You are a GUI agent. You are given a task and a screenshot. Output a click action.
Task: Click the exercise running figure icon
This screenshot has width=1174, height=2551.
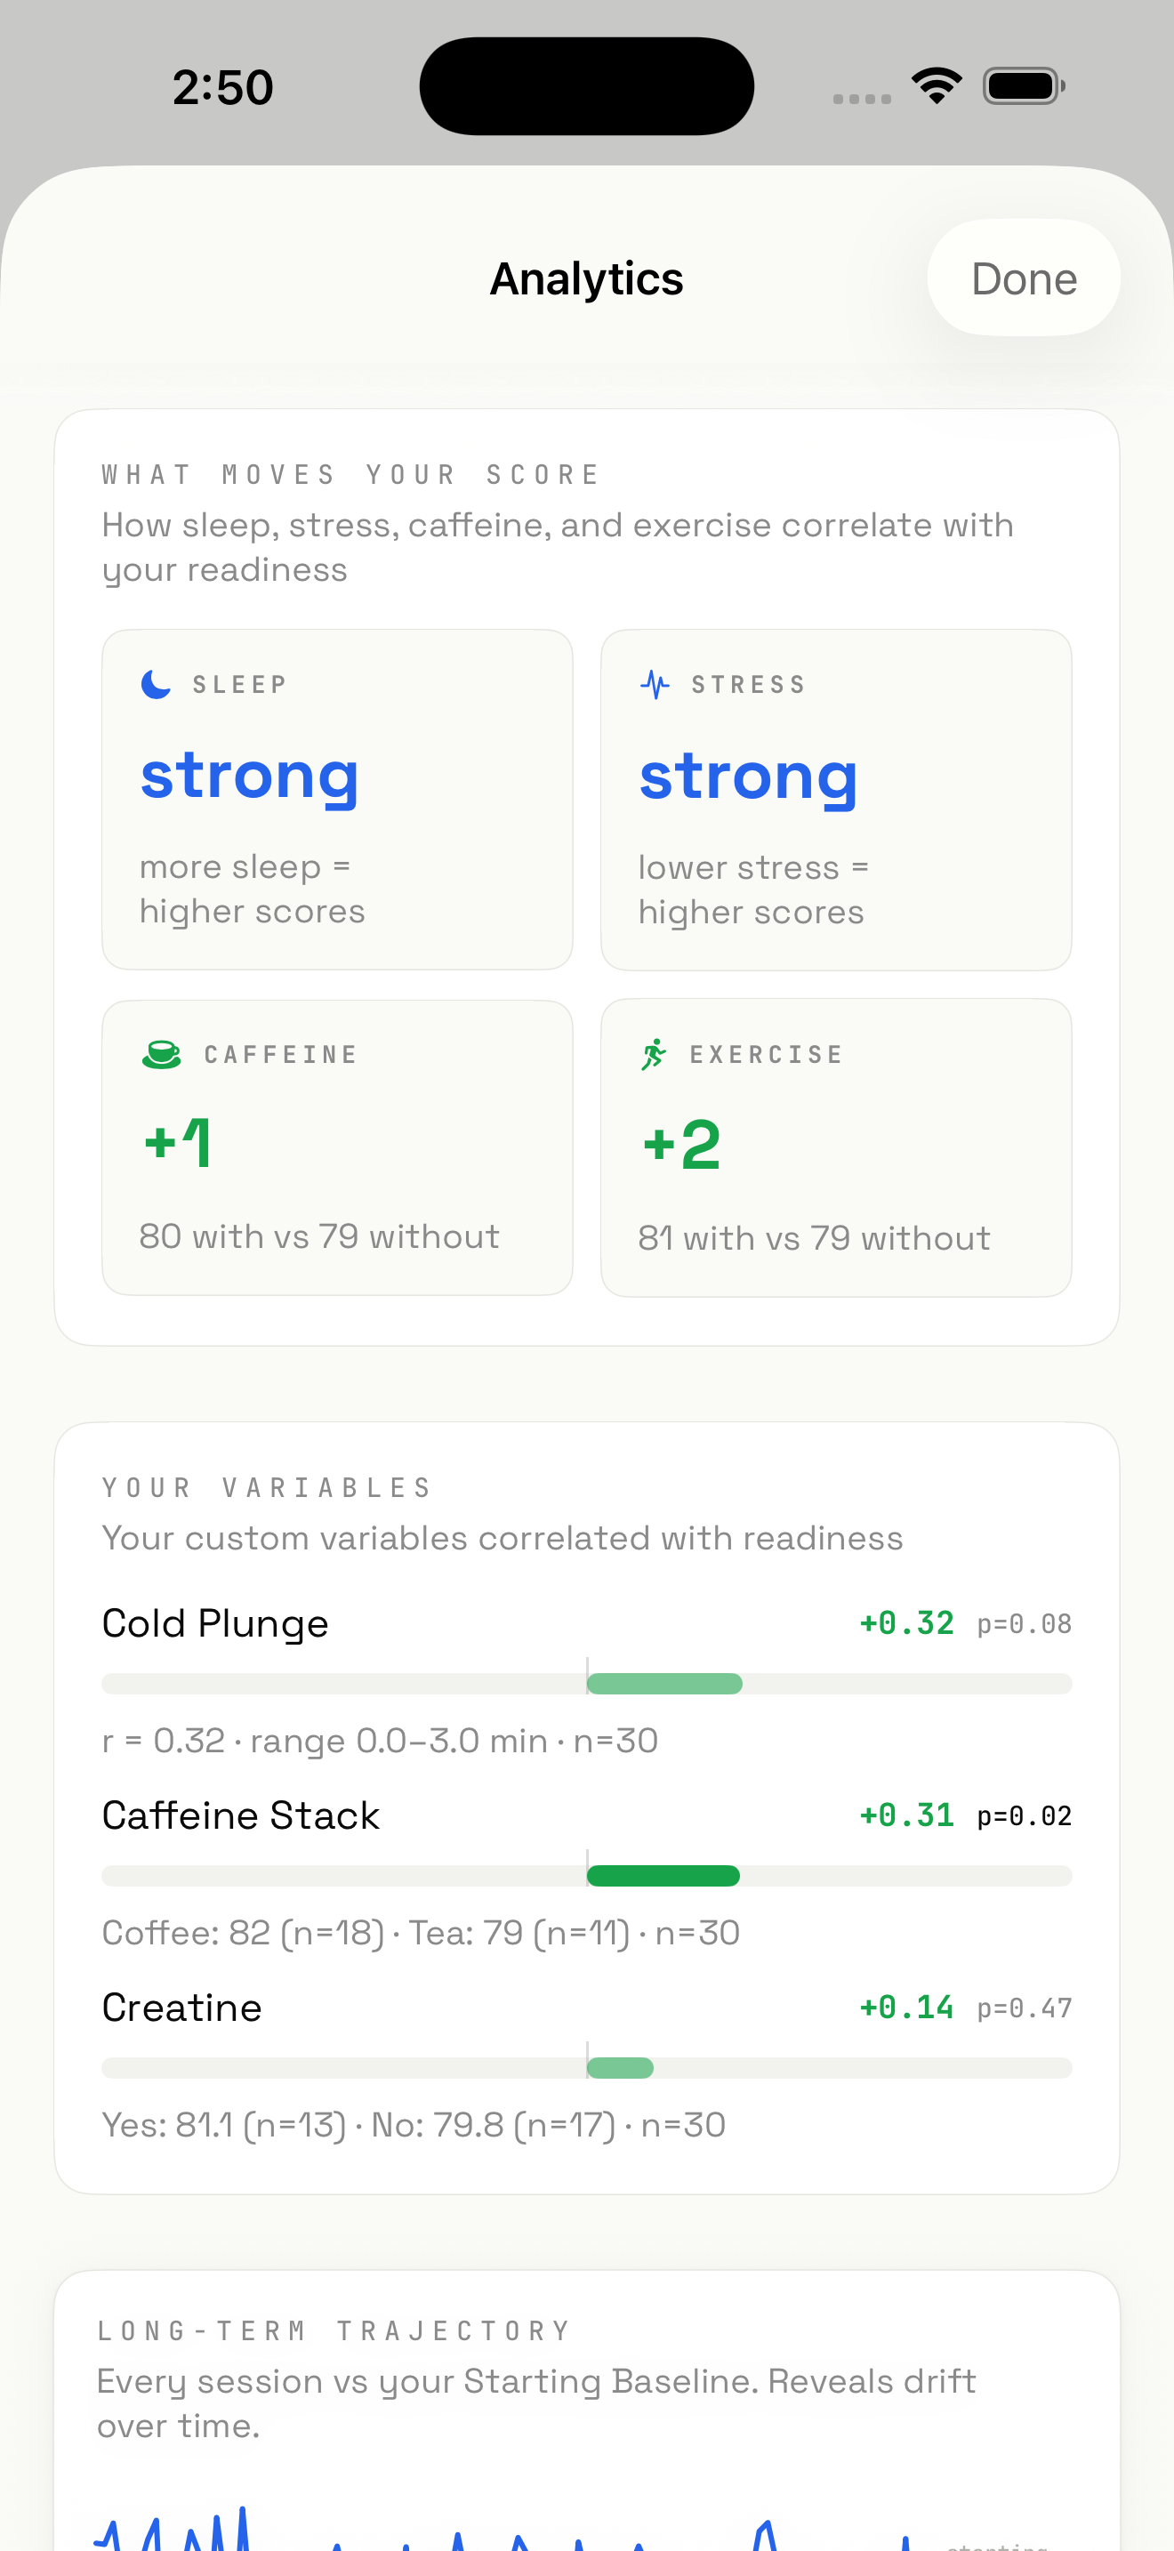[x=654, y=1055]
